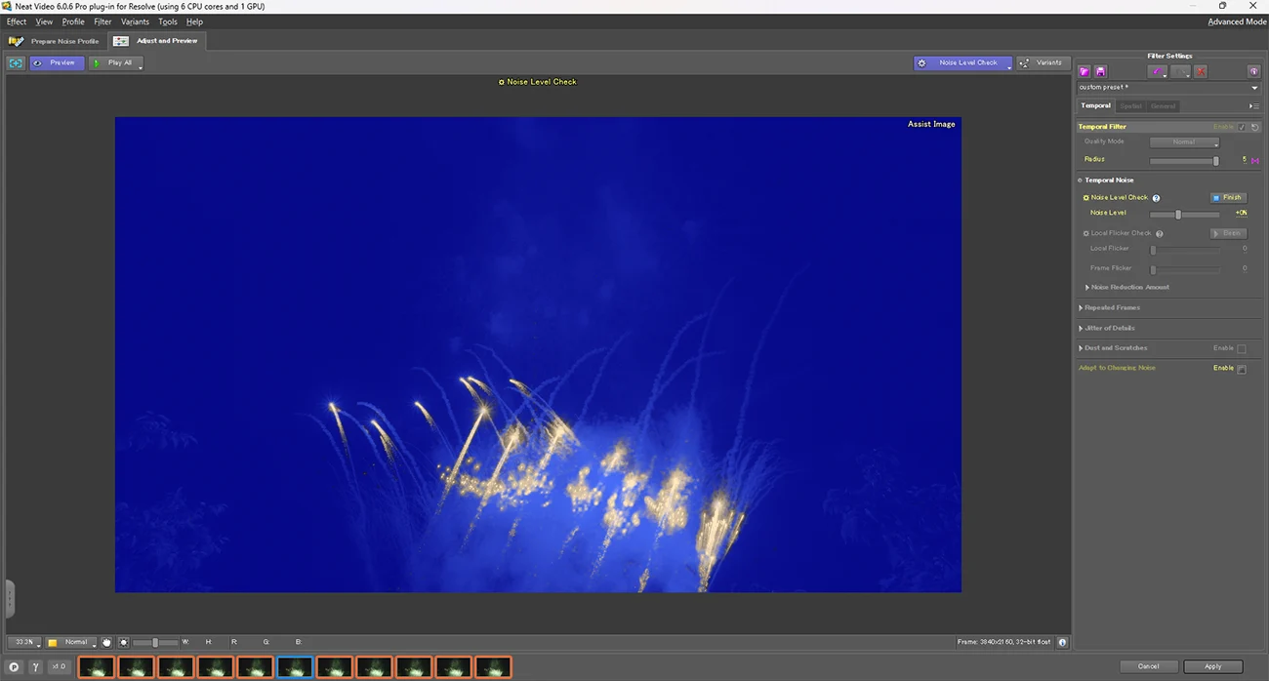The width and height of the screenshot is (1269, 681).
Task: Click the Begin button for Local Flicker Check
Action: coord(1228,233)
